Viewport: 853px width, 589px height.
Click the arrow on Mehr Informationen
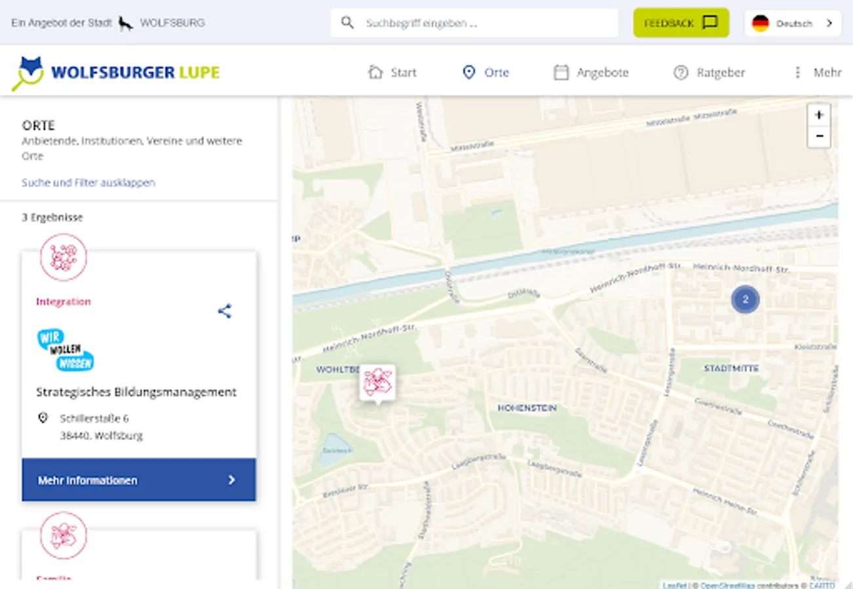point(231,480)
